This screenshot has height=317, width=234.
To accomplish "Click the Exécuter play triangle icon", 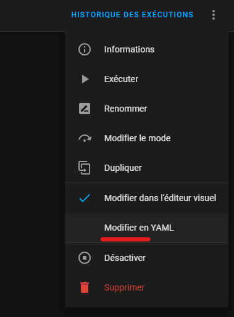I will [85, 79].
